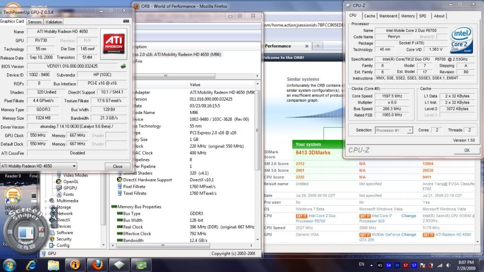Open a new Firefox tab with plus button
Image resolution: width=484 pixels, height=272 pixels.
click(x=318, y=46)
